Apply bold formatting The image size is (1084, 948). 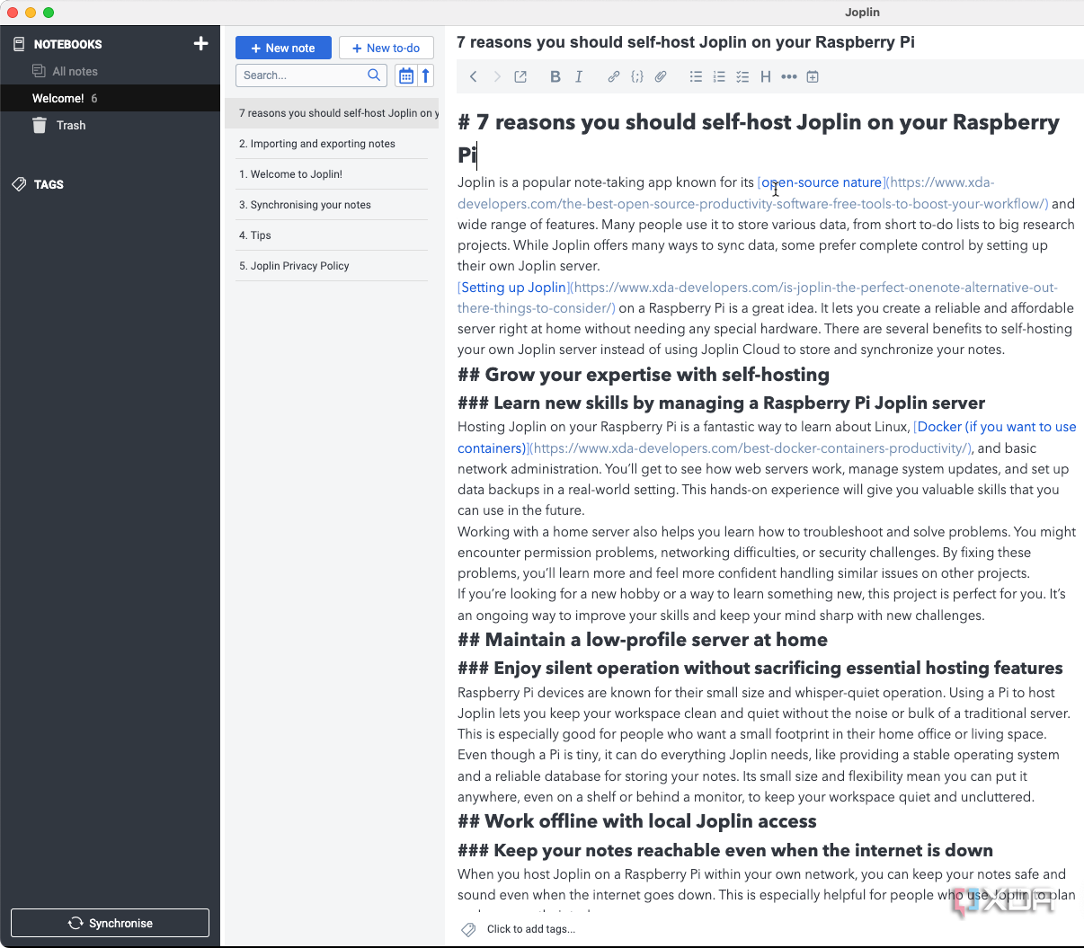pos(555,77)
